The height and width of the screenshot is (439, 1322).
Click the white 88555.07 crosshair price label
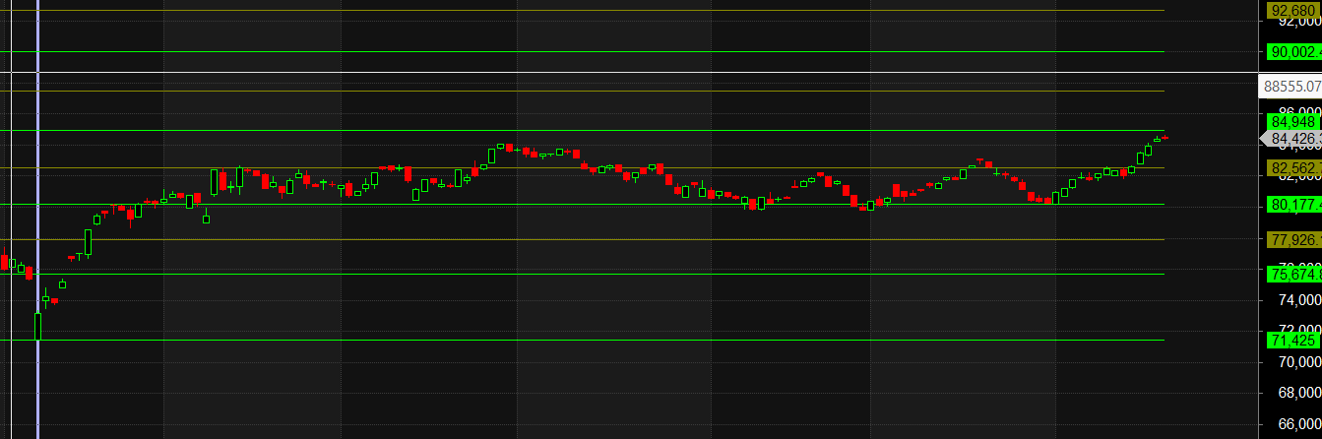click(x=1291, y=86)
